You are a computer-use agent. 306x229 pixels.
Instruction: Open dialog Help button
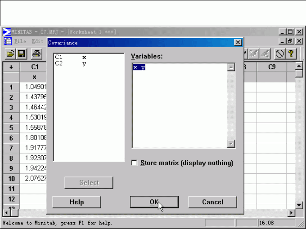[x=76, y=202]
